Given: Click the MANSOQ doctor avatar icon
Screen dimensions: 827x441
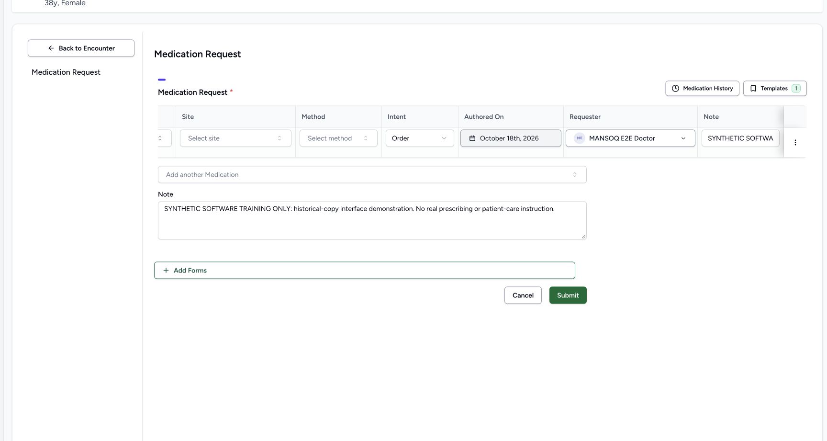Looking at the screenshot, I should pos(580,138).
